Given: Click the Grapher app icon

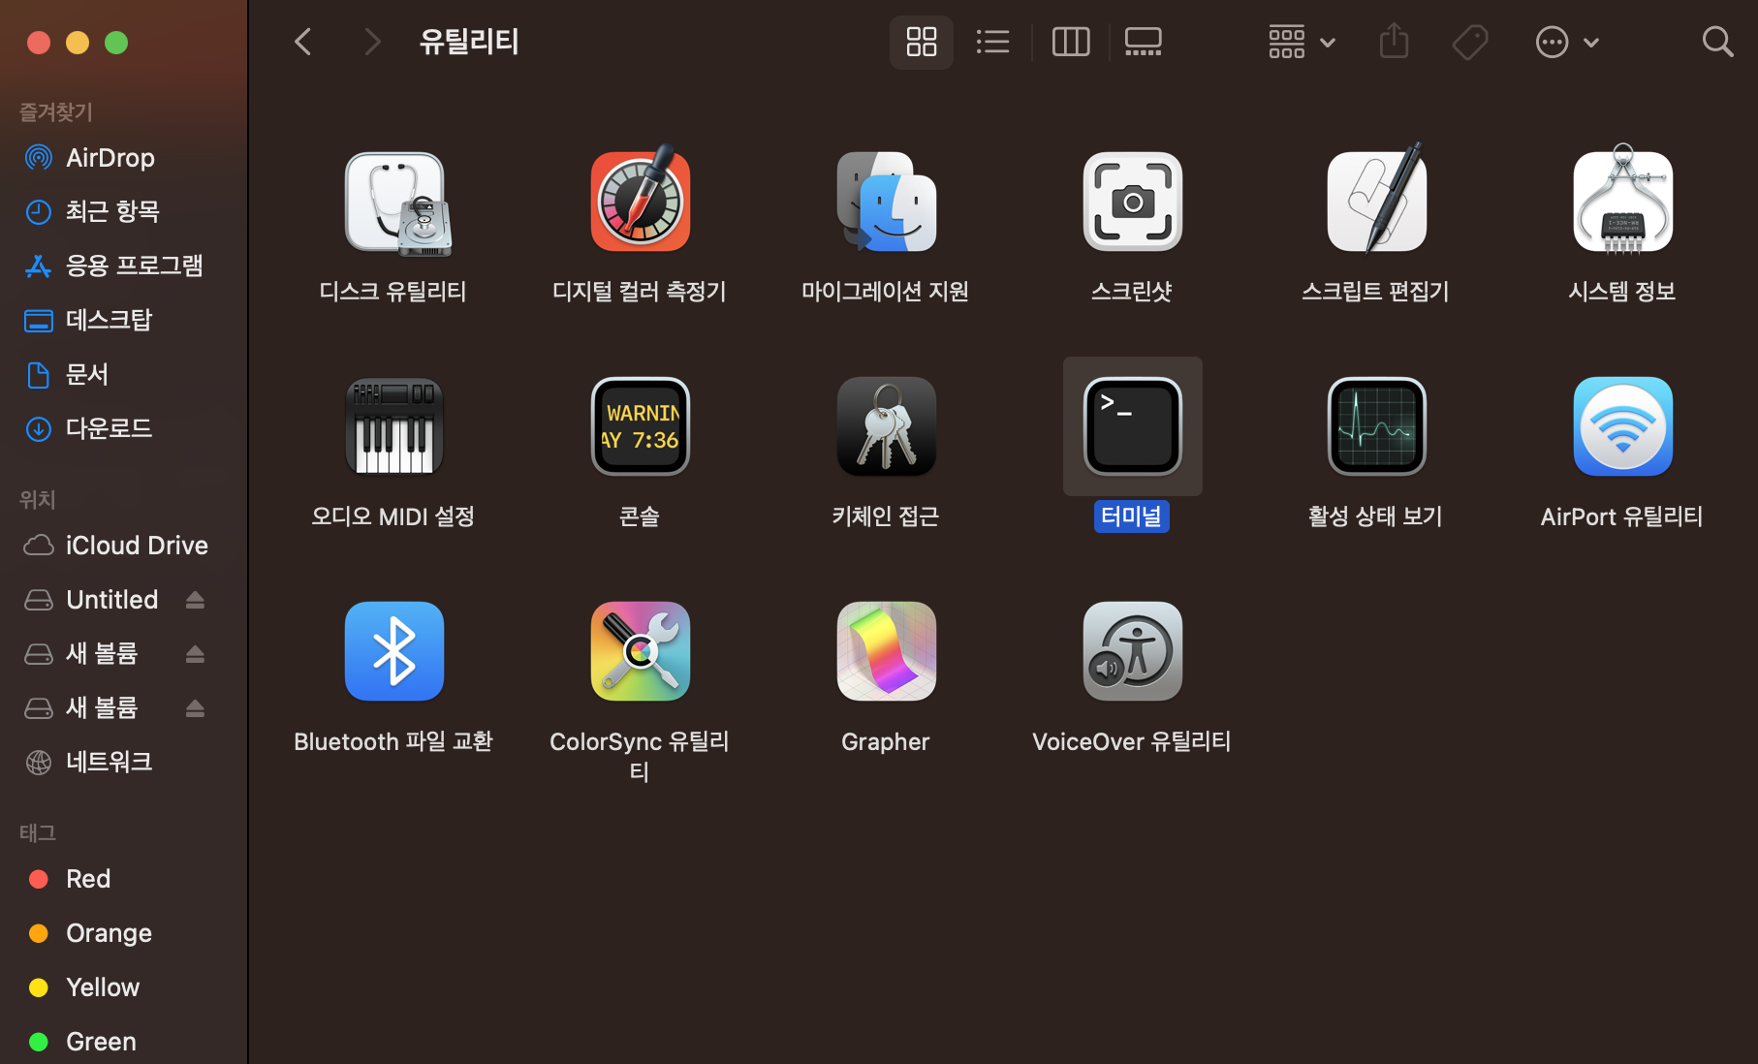Looking at the screenshot, I should 886,651.
